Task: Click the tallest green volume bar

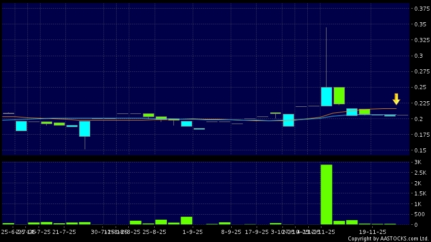Action: click(327, 194)
